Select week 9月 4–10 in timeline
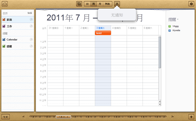196x121 pixels. click(132, 117)
